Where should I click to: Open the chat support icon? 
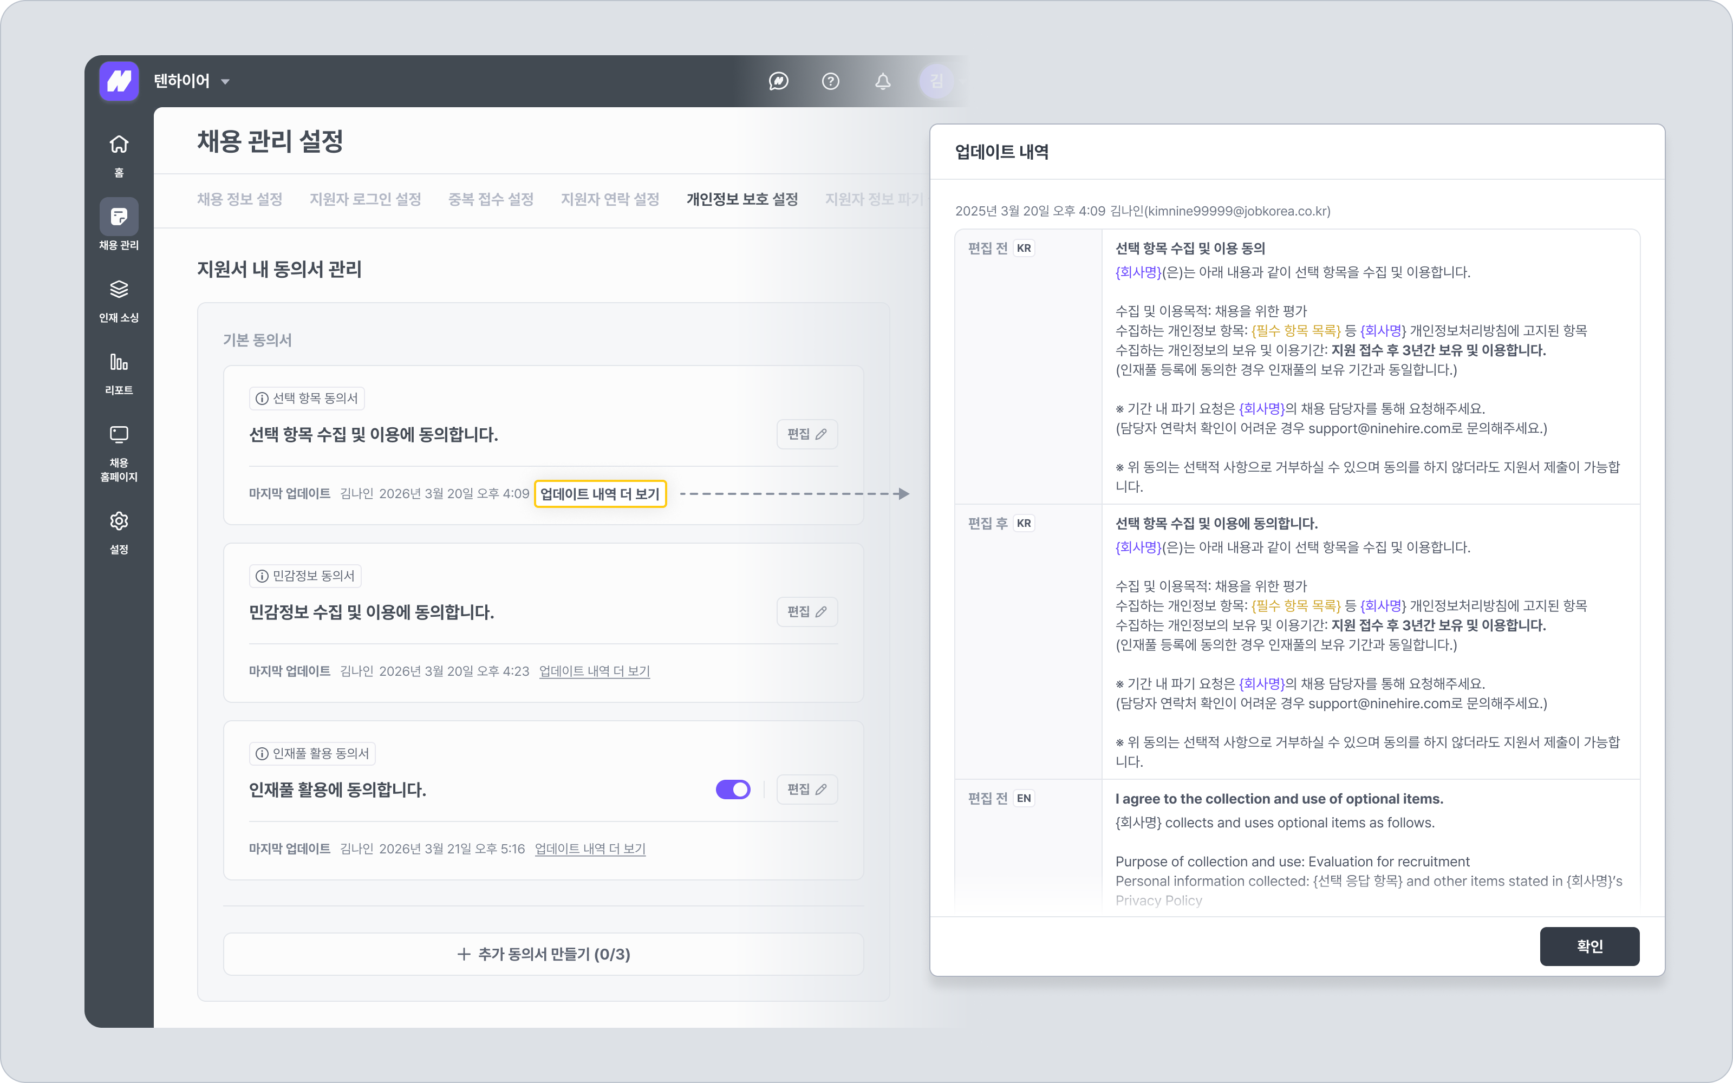pyautogui.click(x=778, y=81)
